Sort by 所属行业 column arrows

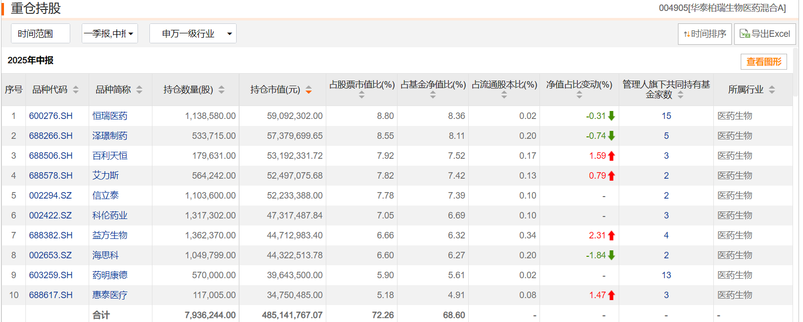772,90
